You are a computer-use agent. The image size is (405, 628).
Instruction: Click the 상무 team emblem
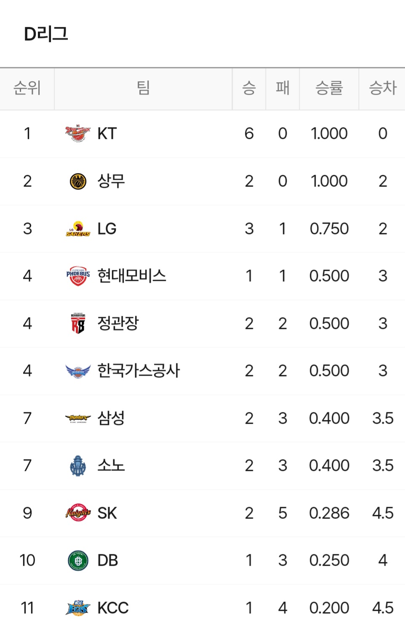[x=78, y=182]
